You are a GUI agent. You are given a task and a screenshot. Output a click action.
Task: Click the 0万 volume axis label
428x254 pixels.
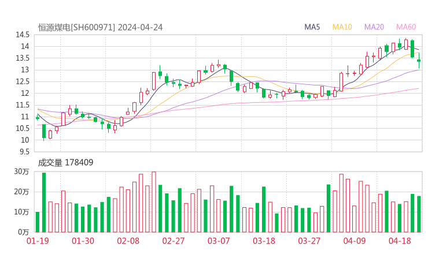pyautogui.click(x=23, y=232)
